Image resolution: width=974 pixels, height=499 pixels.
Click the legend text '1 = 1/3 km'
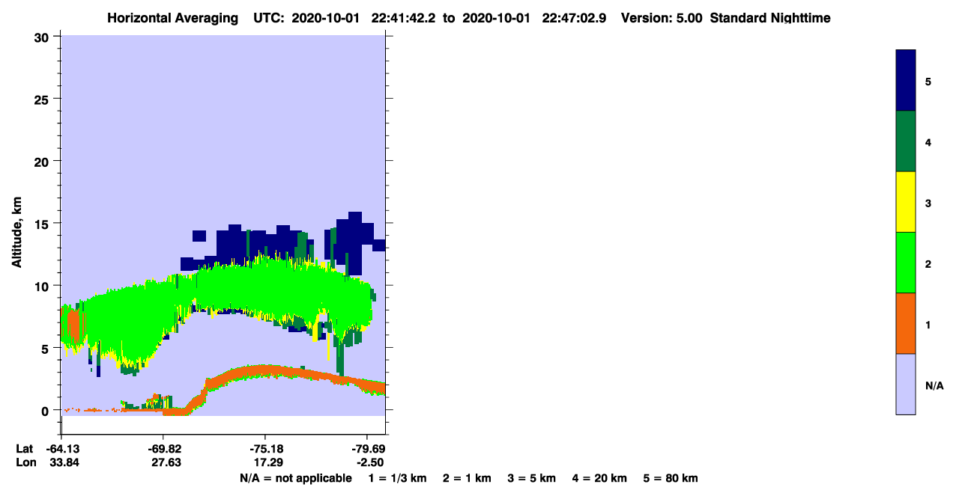[399, 478]
